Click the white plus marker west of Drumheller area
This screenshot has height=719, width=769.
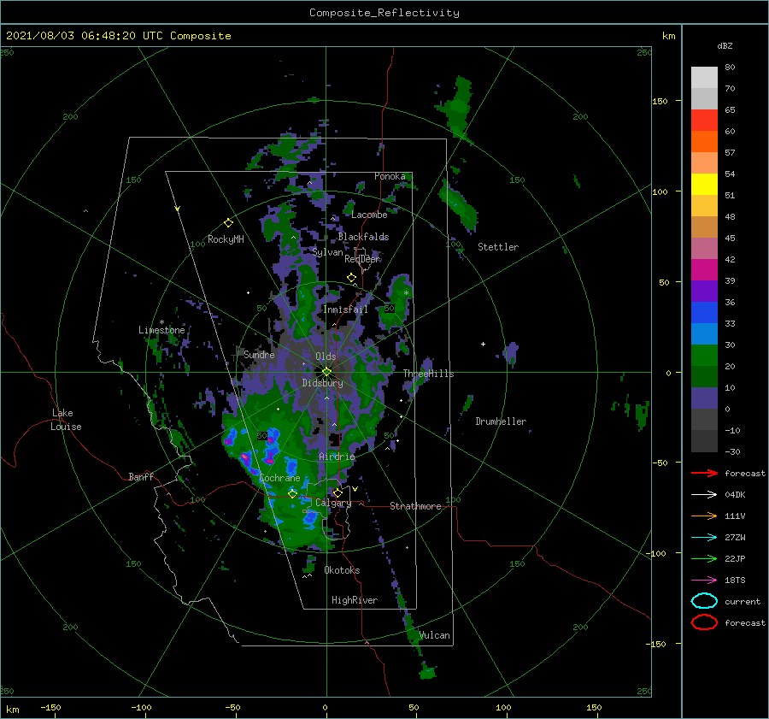(483, 344)
